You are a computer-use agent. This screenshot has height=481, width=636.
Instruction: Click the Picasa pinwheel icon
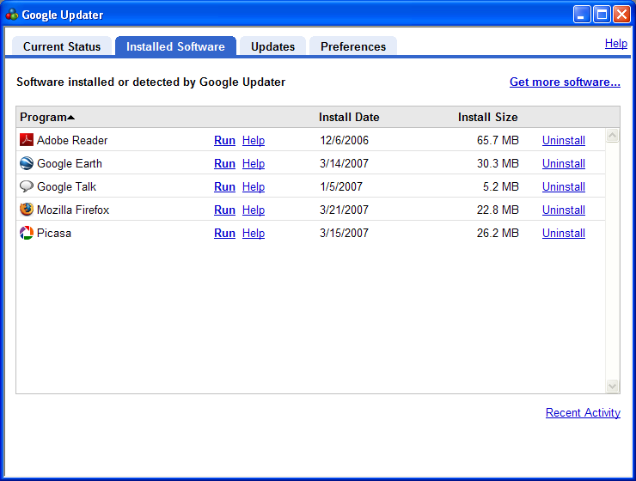[27, 233]
